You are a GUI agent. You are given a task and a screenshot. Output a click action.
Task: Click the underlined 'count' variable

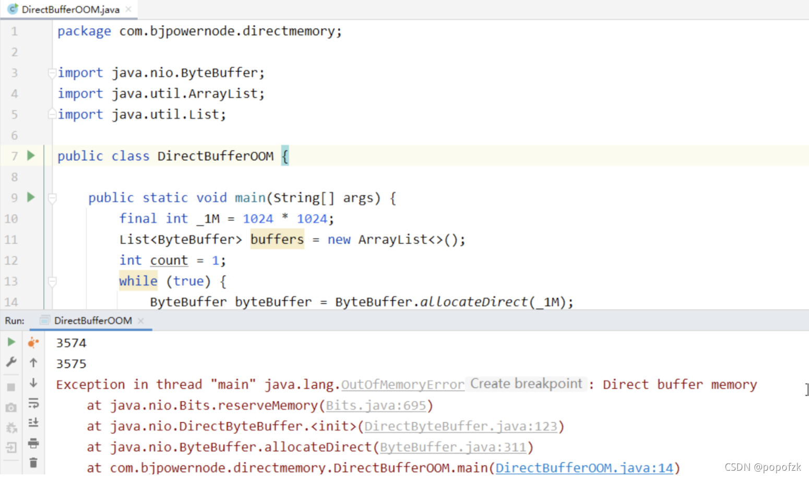coord(169,260)
